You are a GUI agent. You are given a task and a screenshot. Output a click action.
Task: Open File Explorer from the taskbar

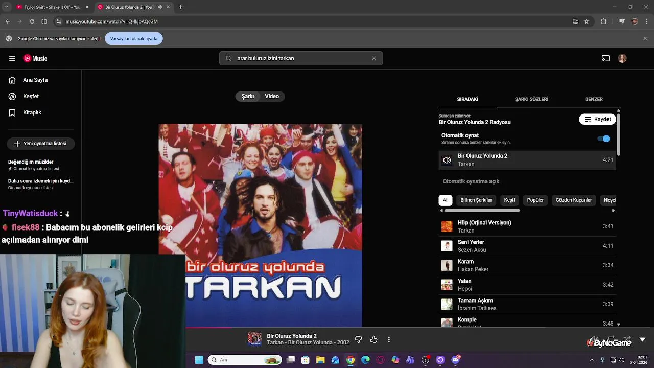320,360
